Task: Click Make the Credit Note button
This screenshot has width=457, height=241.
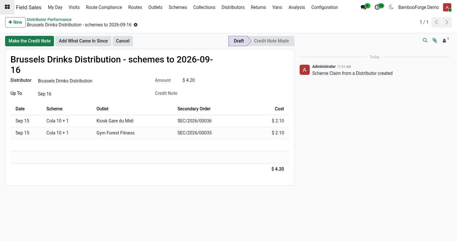Action: coord(30,41)
